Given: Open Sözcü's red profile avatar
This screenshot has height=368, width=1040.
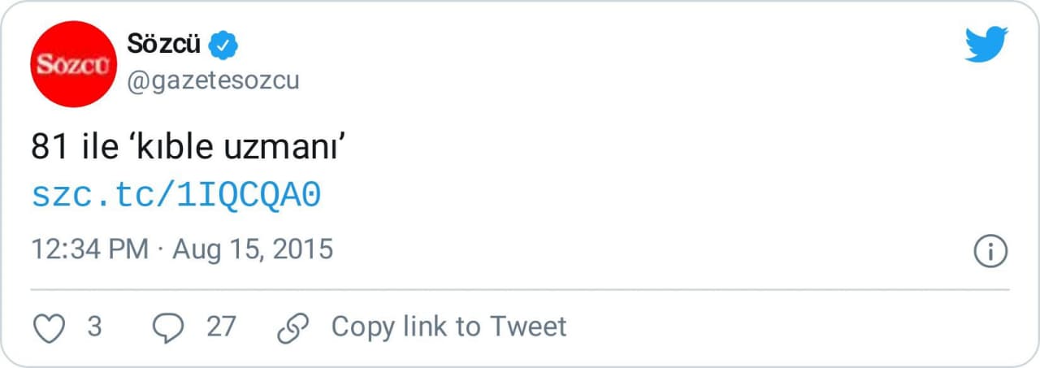Looking at the screenshot, I should 72,64.
